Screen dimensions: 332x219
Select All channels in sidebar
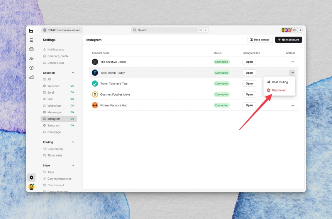[47, 79]
